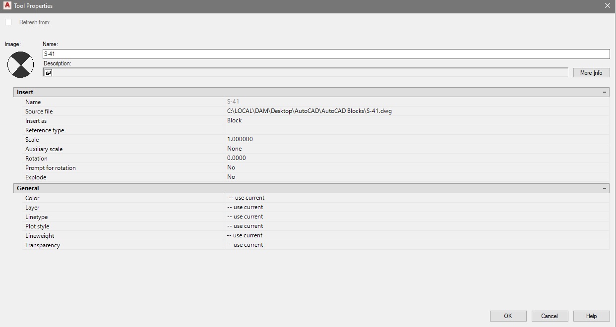Click the greyed Name value S-41 in Insert section
616x327 pixels.
pyautogui.click(x=233, y=102)
